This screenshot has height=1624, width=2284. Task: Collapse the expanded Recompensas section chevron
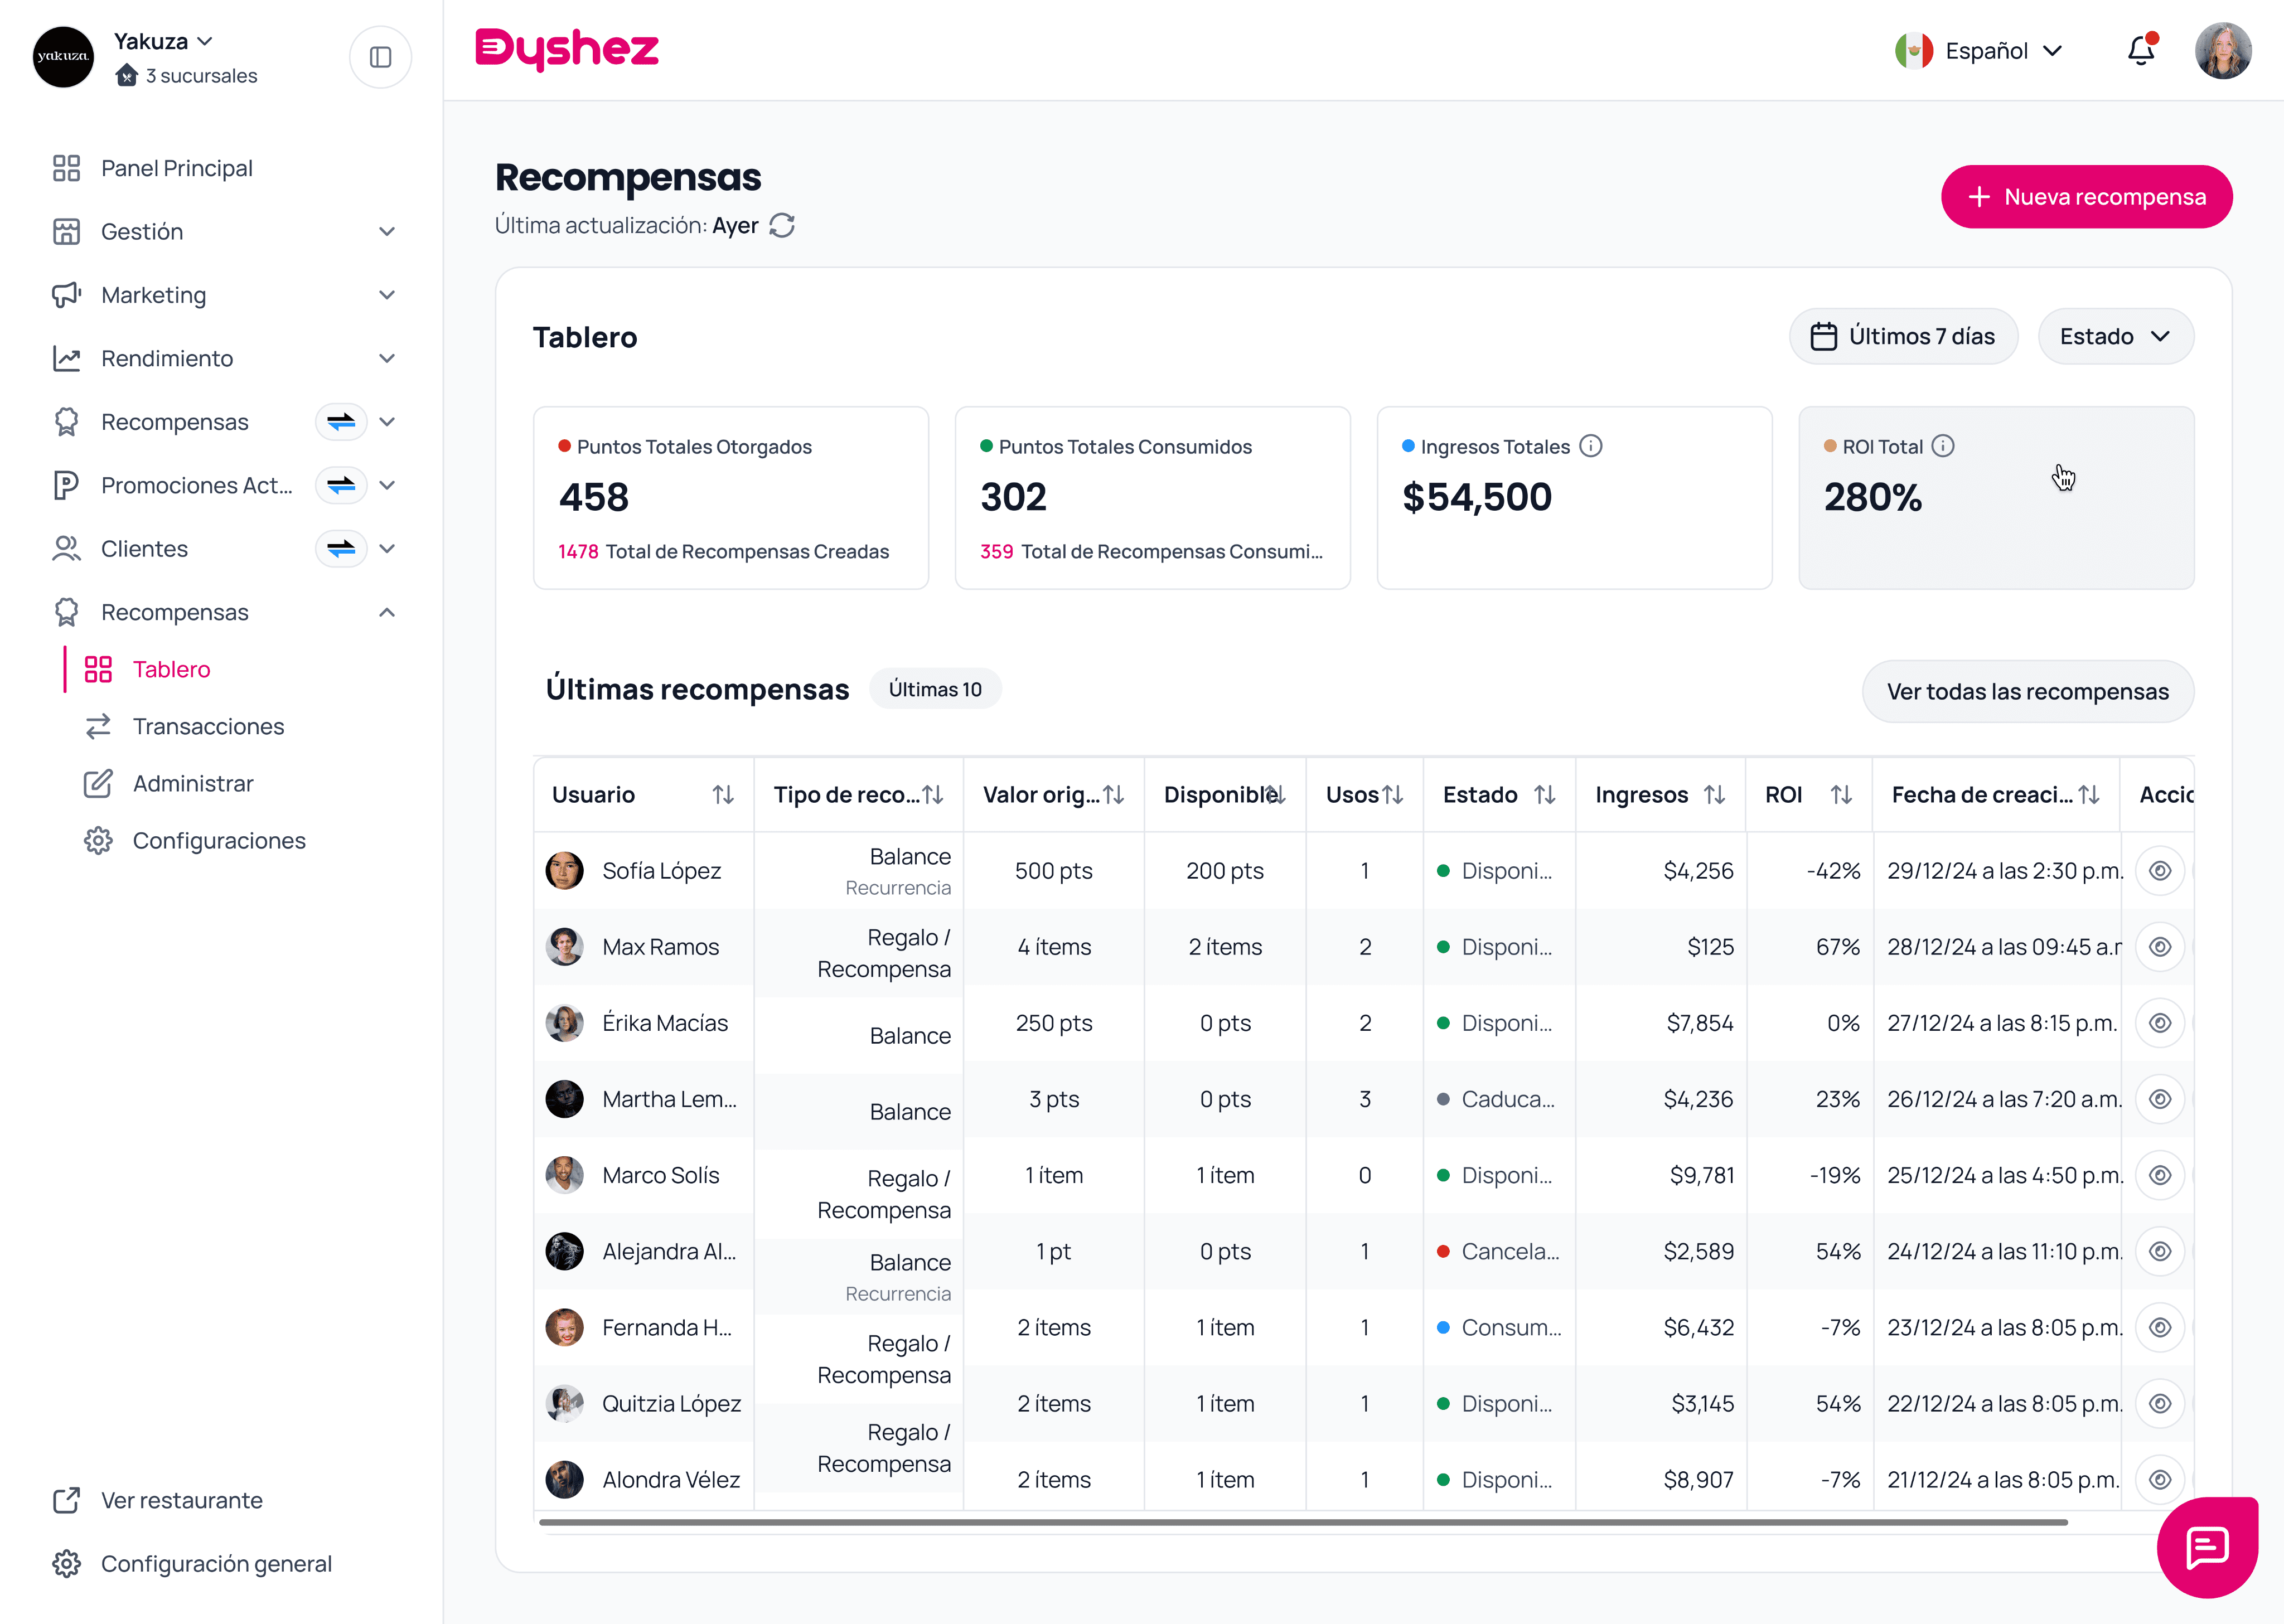(x=387, y=612)
